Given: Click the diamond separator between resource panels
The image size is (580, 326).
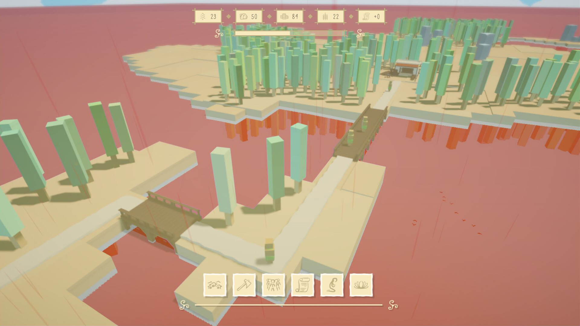Looking at the screenshot, I should click(x=229, y=17).
